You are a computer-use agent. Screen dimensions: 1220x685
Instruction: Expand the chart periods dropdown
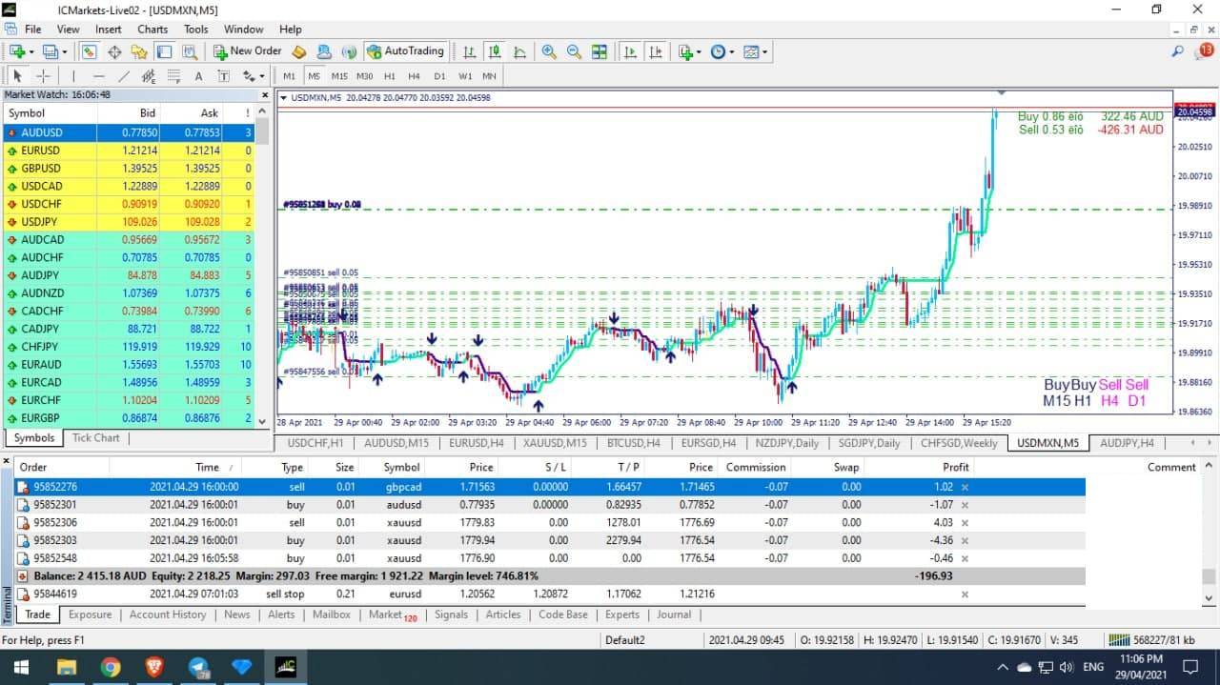(722, 51)
